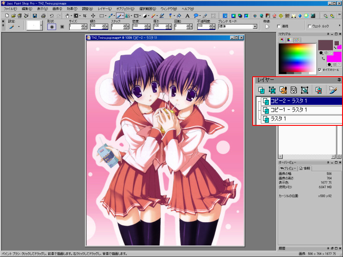Select the Pan hand tool
Image resolution: width=343 pixels, height=257 pixels.
click(x=67, y=16)
